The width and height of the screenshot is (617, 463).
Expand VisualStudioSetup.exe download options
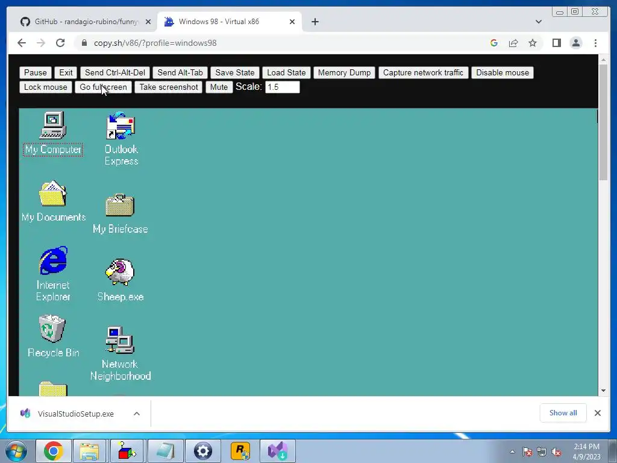coord(137,414)
